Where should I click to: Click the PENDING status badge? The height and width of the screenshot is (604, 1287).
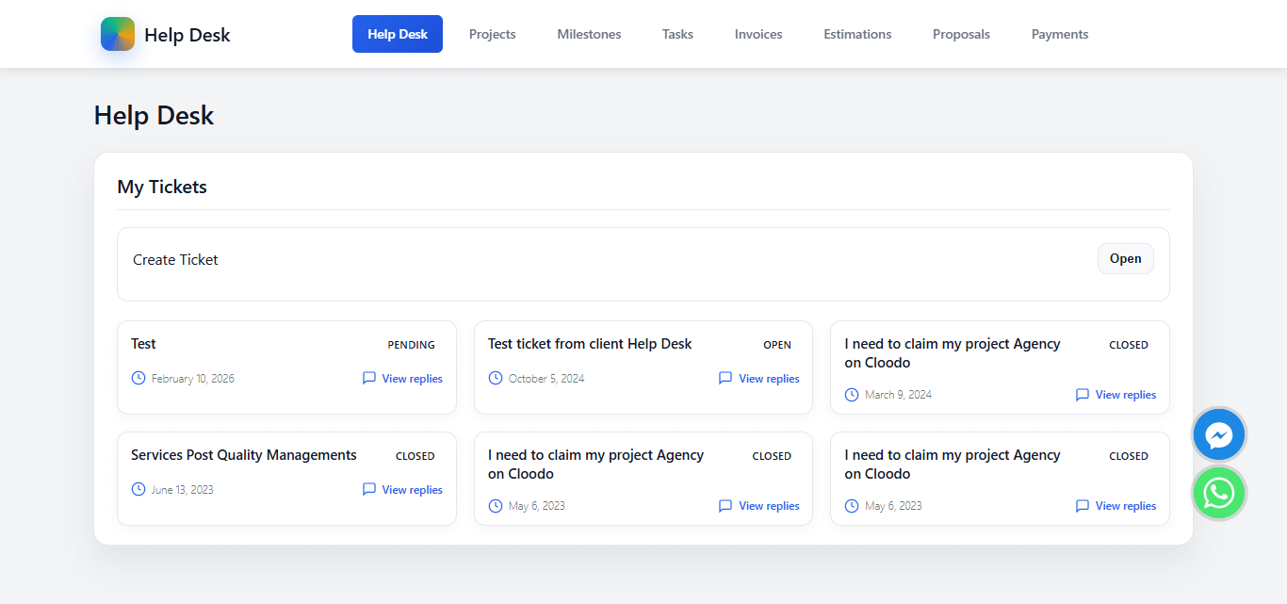click(412, 345)
